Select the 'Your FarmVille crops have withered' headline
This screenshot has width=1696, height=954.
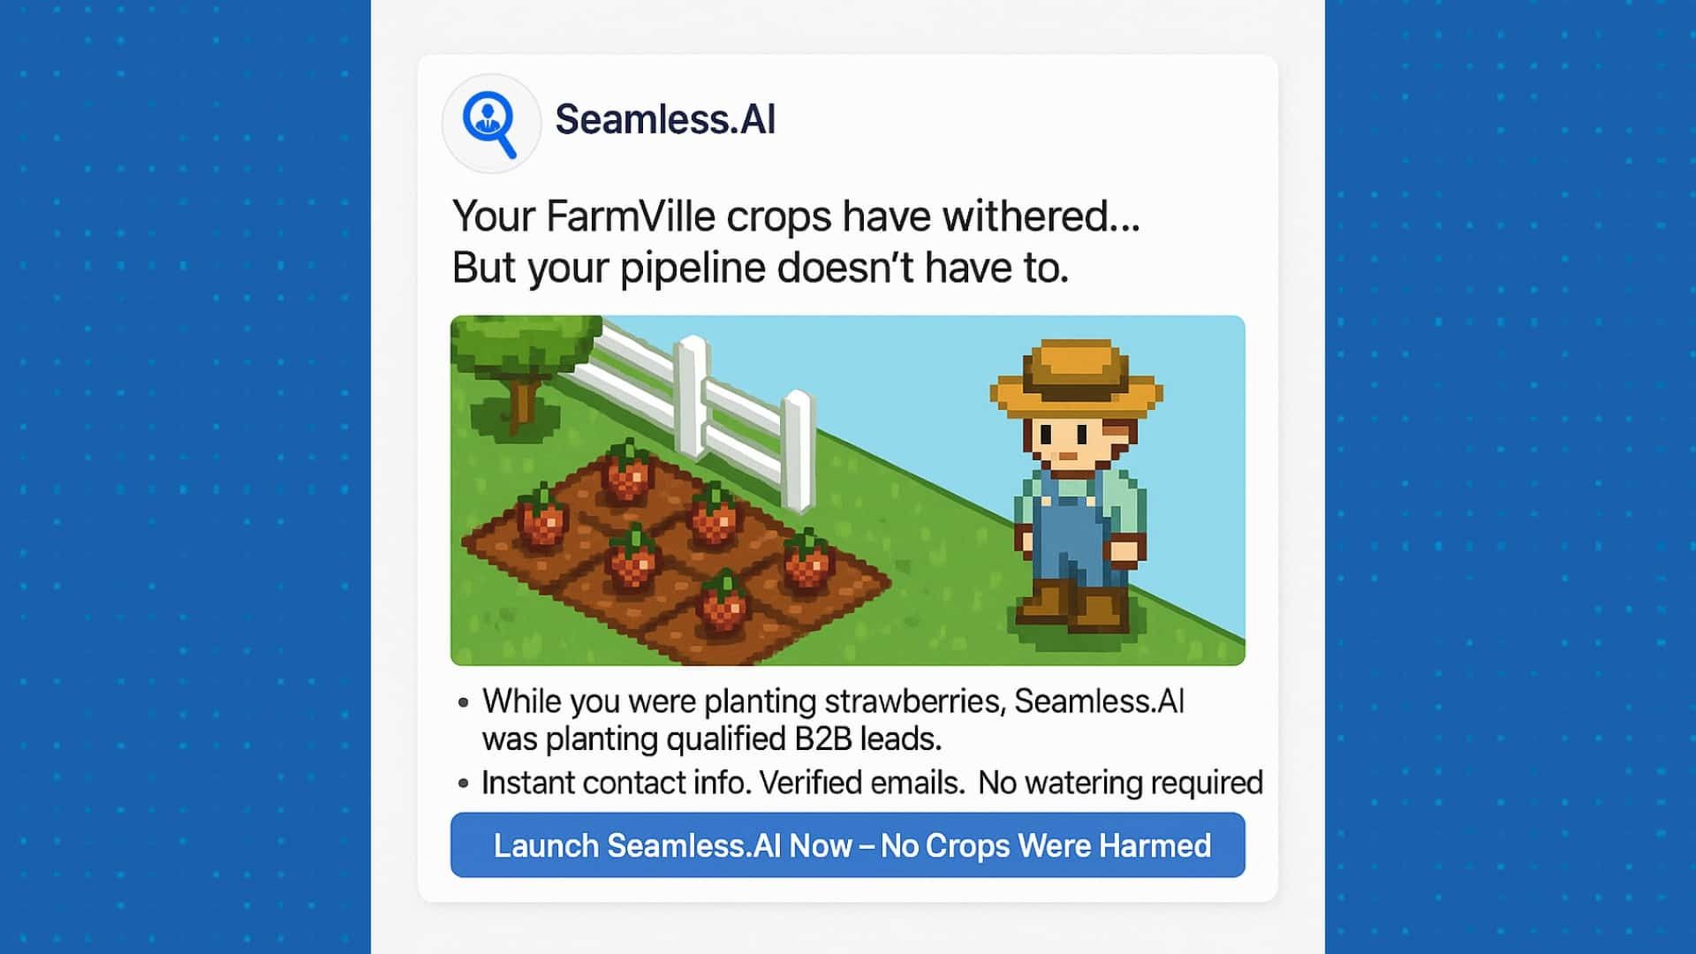796,216
